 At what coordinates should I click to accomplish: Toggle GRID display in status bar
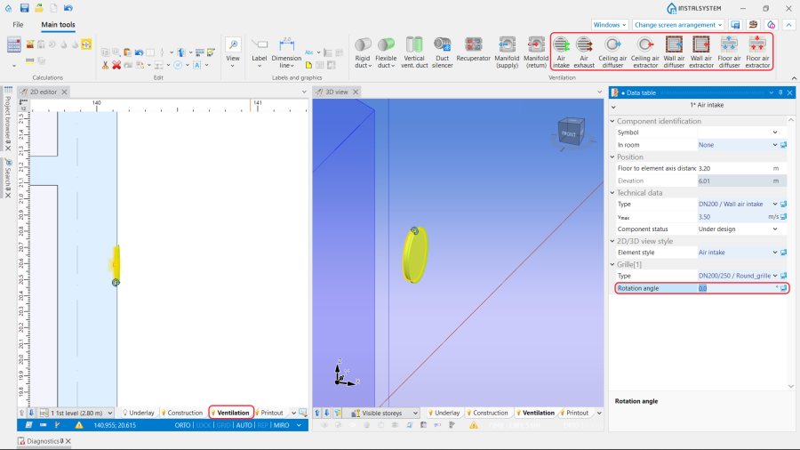point(223,425)
